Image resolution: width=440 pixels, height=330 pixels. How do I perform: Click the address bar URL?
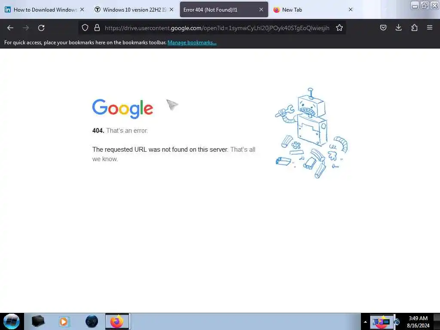coord(217,28)
